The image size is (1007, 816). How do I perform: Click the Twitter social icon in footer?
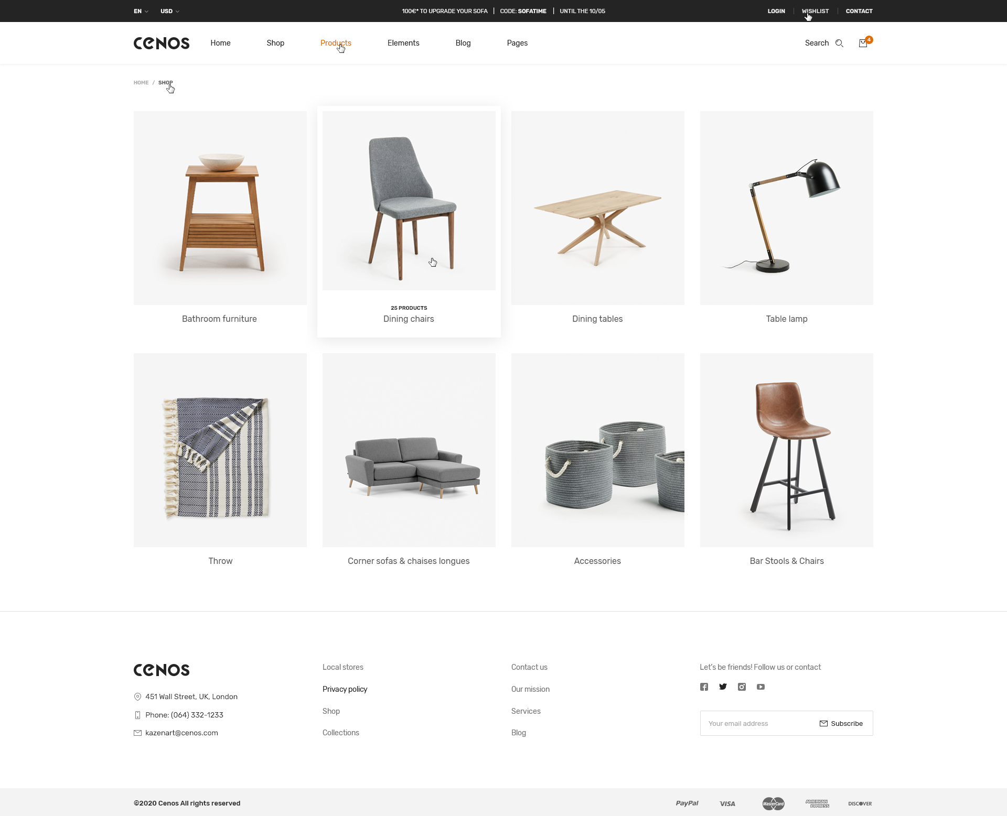pyautogui.click(x=722, y=686)
